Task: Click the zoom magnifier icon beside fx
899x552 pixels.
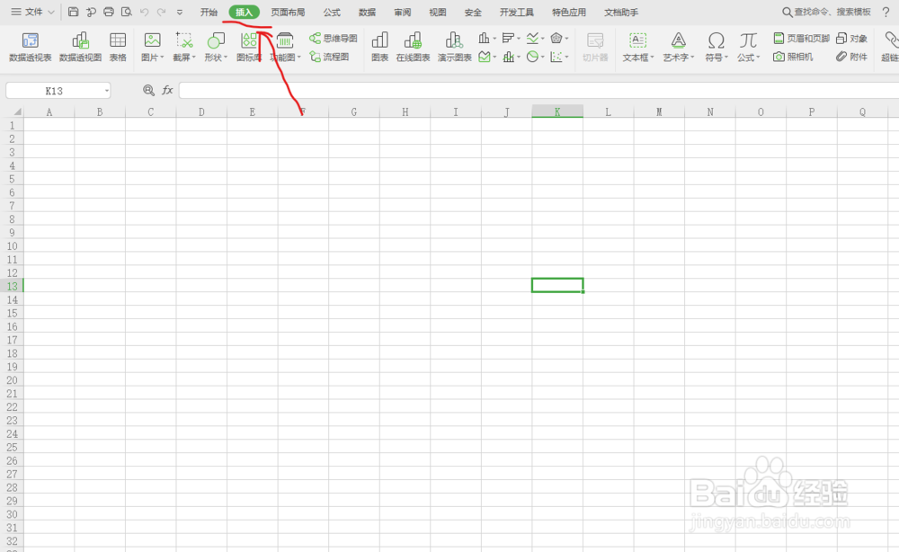Action: point(148,90)
